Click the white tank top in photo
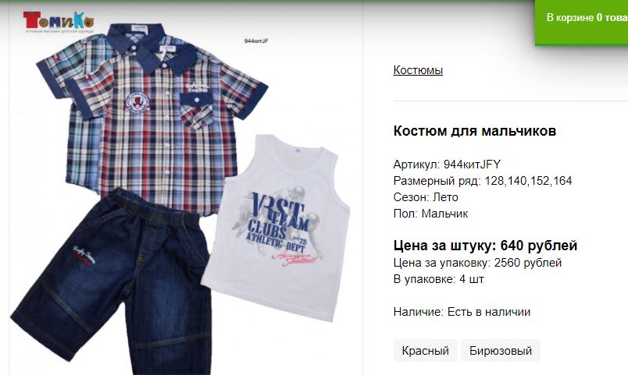This screenshot has width=628, height=375. coord(277,228)
